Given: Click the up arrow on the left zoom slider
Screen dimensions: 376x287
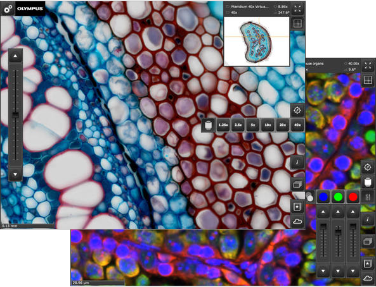Looking at the screenshot, I should click(x=15, y=56).
